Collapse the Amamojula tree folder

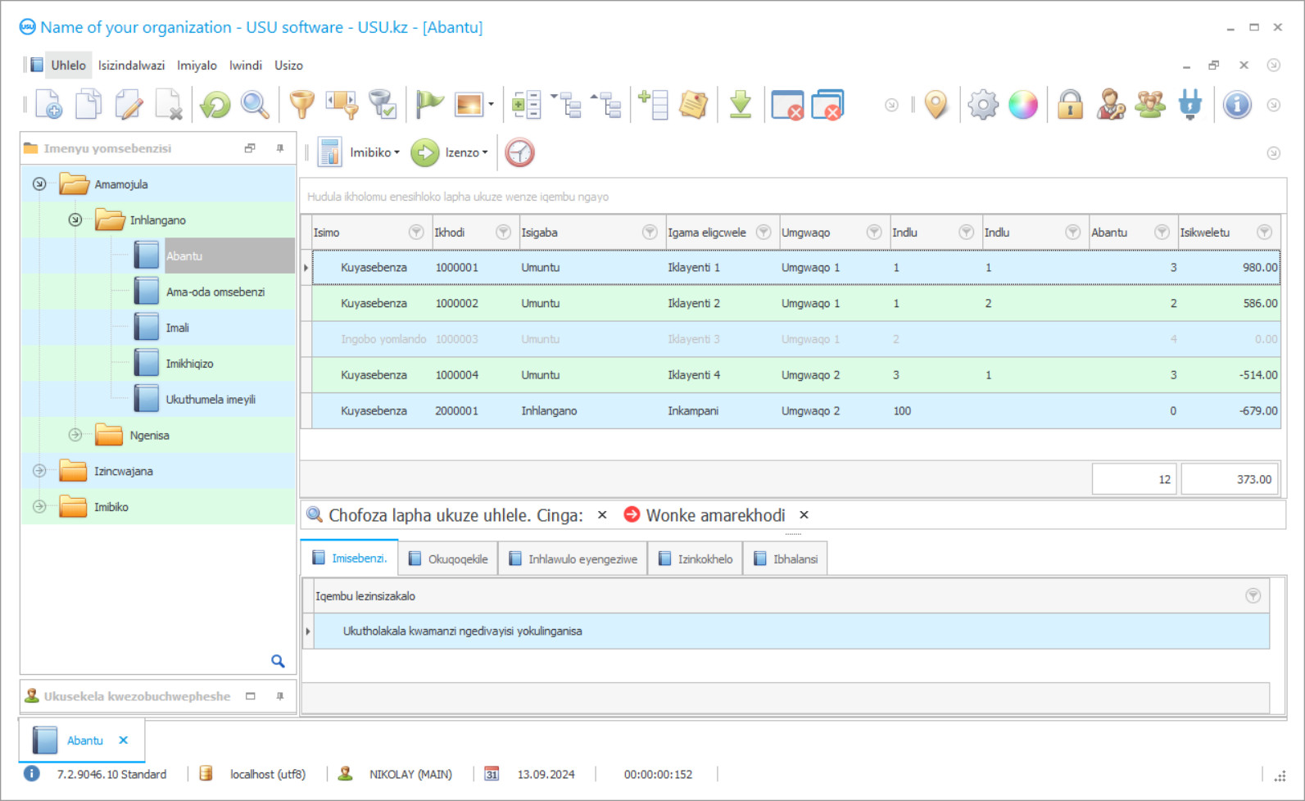click(x=39, y=184)
